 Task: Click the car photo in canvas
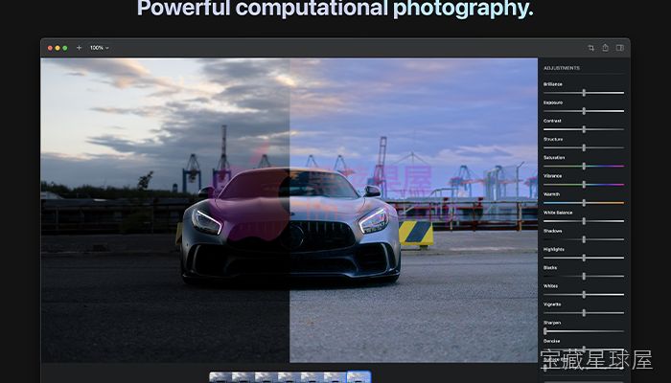289,211
